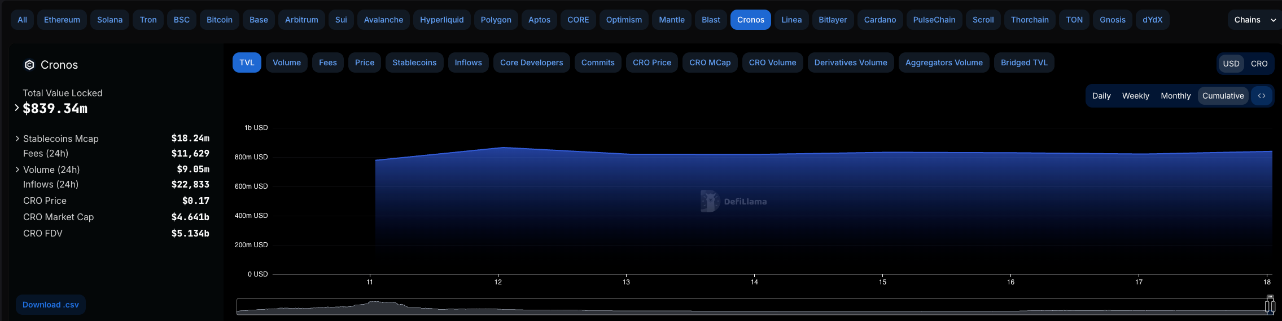Viewport: 1282px width, 321px height.
Task: Switch denomination to USD
Action: click(x=1231, y=64)
